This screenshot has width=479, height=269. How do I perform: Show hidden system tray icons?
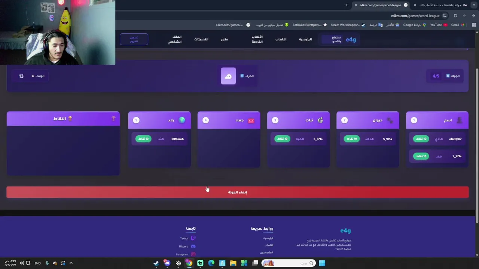point(71,263)
